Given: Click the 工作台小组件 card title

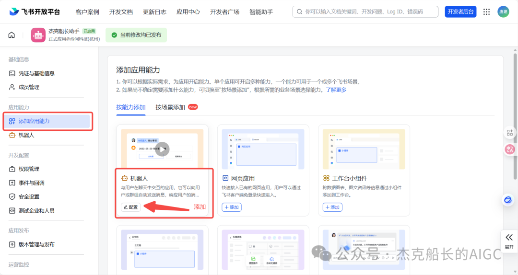Looking at the screenshot, I should [350, 178].
